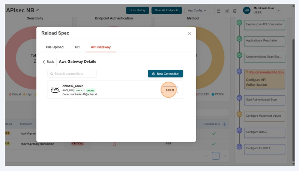The image size is (299, 171).
Task: Click the AWS logo icon on the connection
Action: [x=55, y=90]
